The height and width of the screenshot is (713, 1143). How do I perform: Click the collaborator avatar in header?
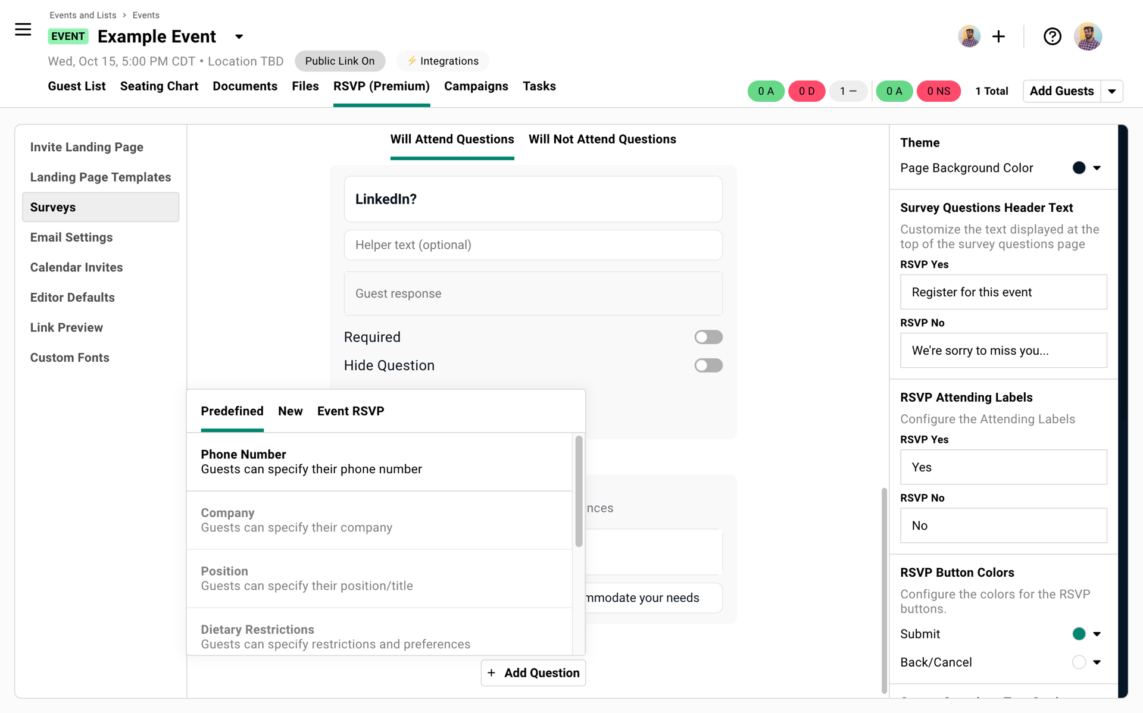[x=969, y=37]
